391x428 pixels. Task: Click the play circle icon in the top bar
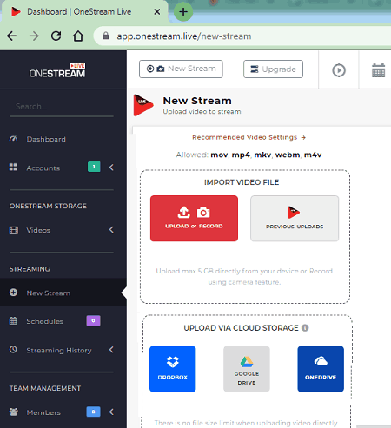(x=339, y=70)
